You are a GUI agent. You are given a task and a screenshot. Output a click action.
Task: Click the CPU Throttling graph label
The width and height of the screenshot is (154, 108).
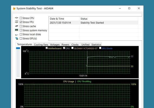[84, 82]
